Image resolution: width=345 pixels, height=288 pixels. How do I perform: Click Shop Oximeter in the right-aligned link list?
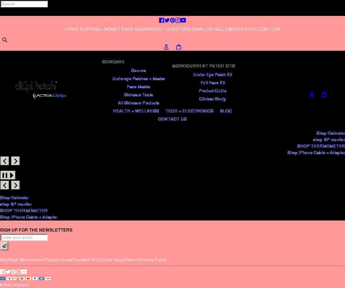[x=331, y=133]
